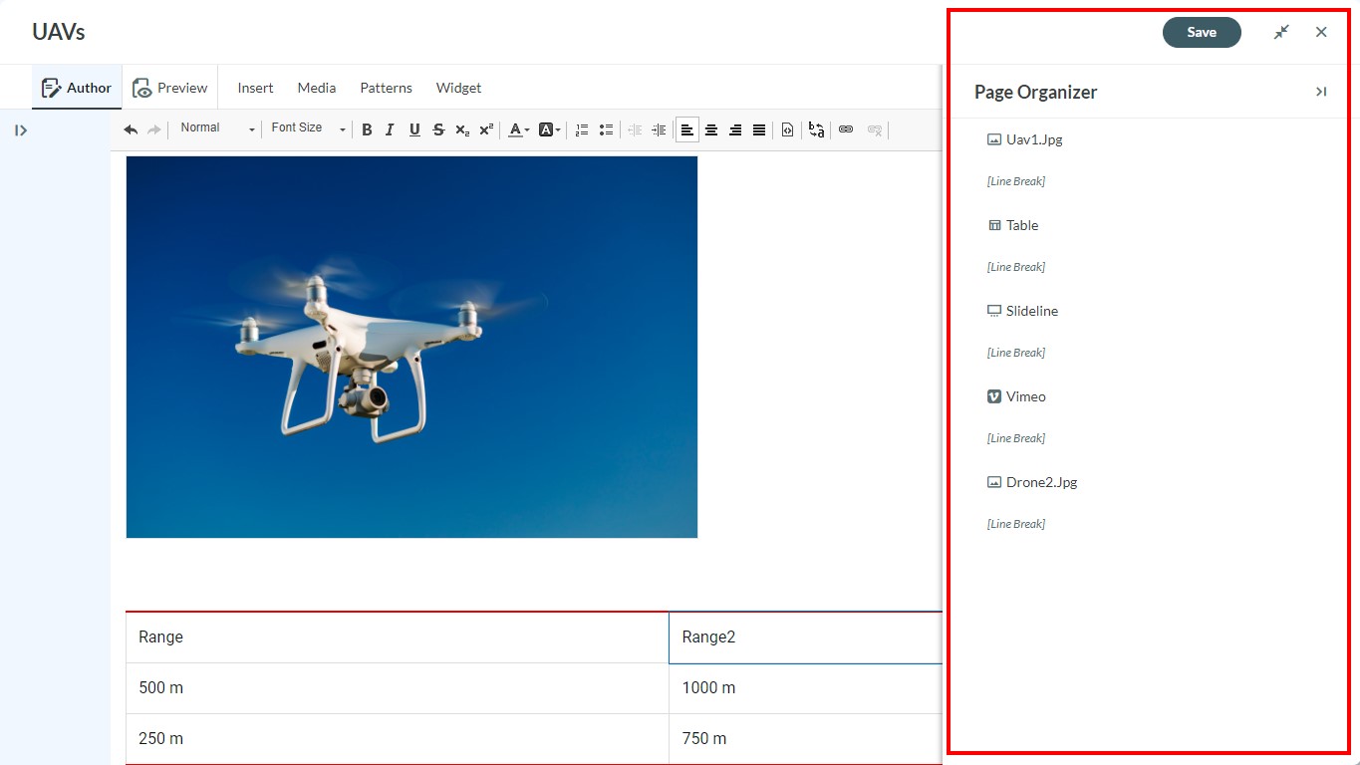This screenshot has width=1360, height=765.
Task: Click the 500 m table cell
Action: tap(398, 688)
